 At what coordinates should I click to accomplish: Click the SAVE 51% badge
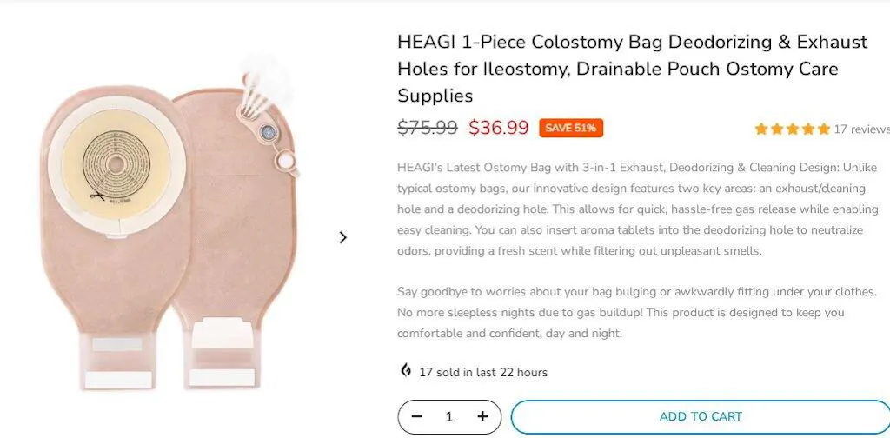point(571,128)
